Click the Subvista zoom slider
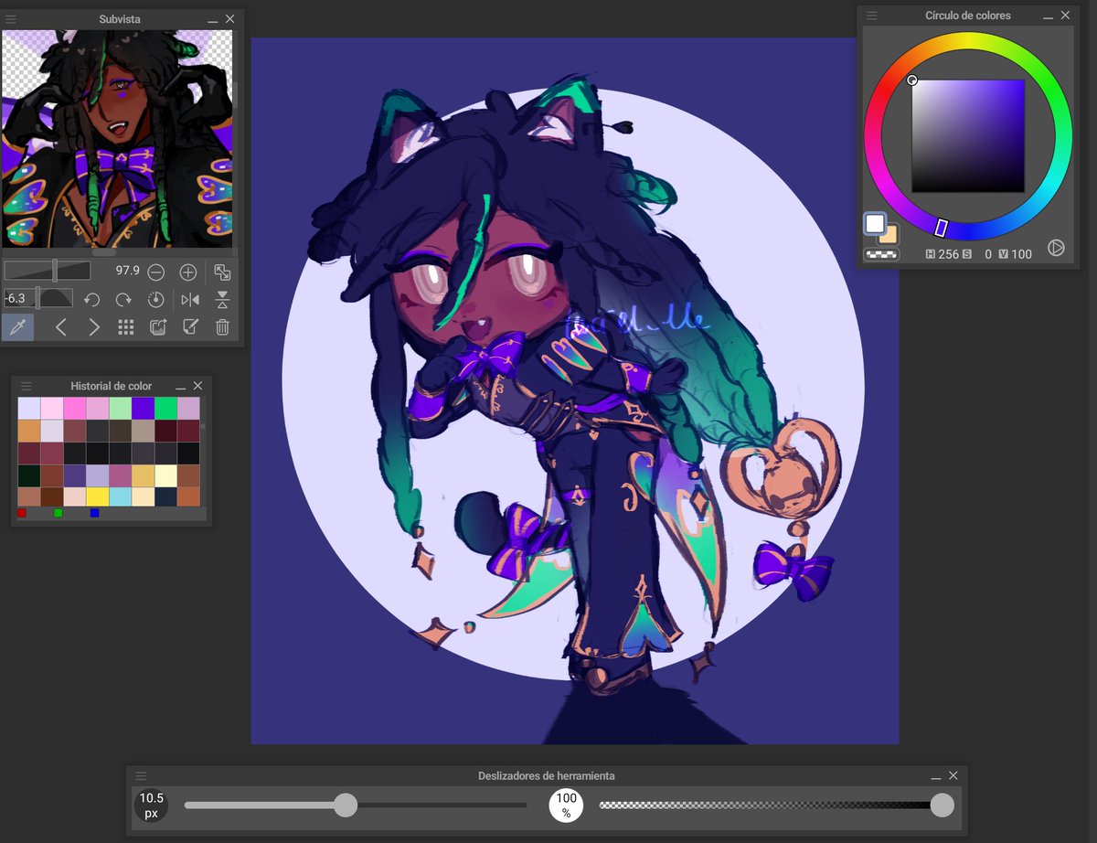 (x=48, y=271)
